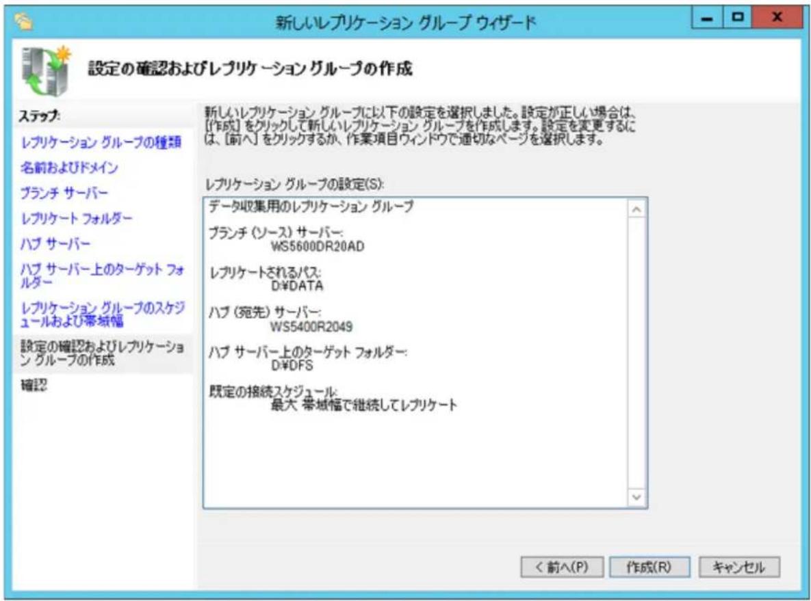Select the ハブ サーバー step
The width and height of the screenshot is (811, 601).
55,243
